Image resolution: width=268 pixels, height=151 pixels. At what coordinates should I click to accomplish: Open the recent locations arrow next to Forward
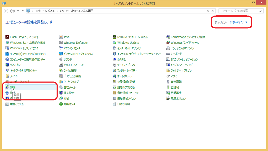(18, 11)
